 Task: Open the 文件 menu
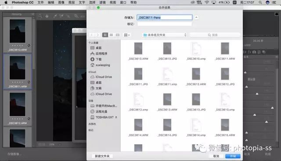point(40,2)
